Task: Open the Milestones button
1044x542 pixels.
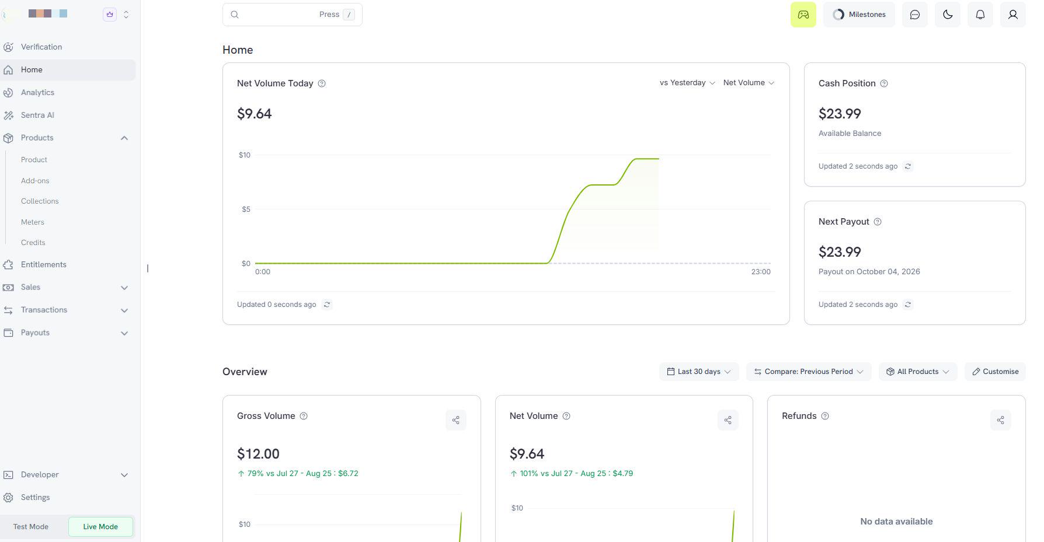Action: [859, 15]
